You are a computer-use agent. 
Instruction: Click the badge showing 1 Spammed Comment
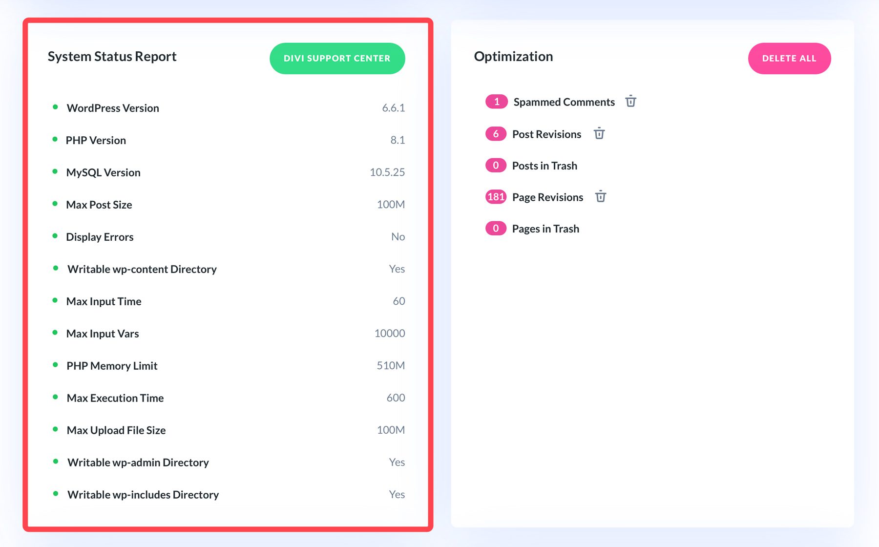pos(496,102)
